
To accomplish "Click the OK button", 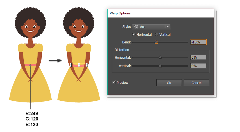I will [x=169, y=83].
